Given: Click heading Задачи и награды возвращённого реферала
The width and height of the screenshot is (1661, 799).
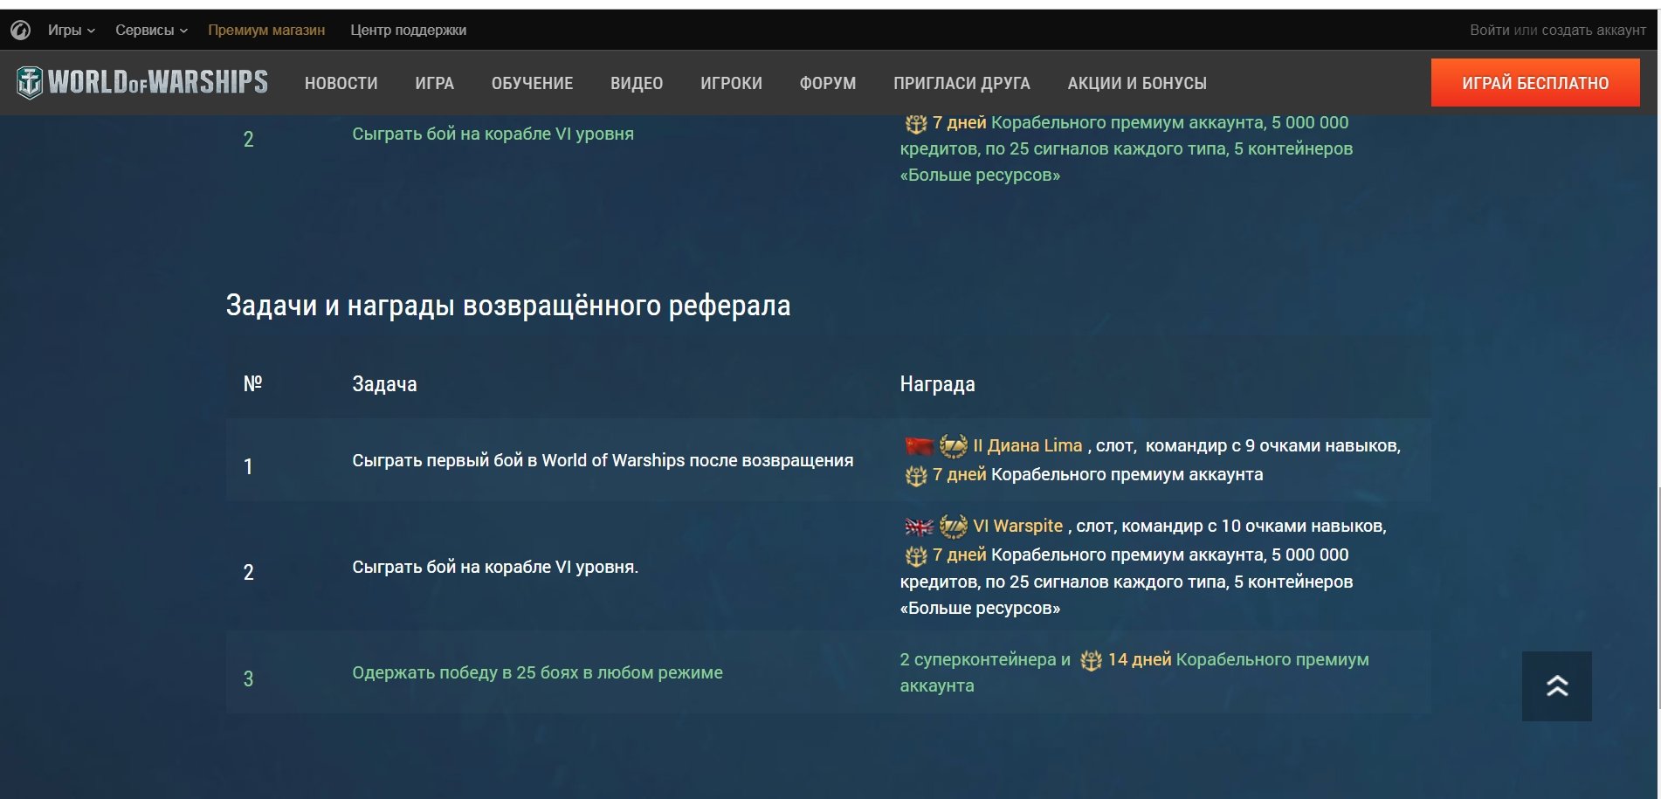Looking at the screenshot, I should tap(508, 306).
